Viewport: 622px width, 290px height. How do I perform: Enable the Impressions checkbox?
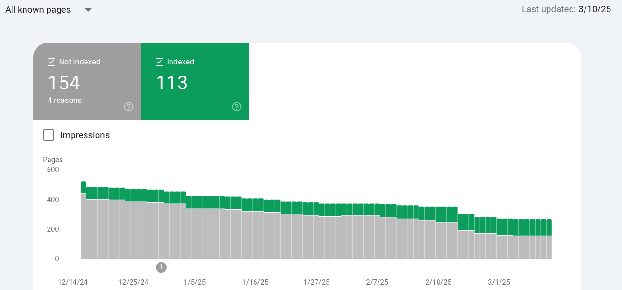[x=49, y=135]
